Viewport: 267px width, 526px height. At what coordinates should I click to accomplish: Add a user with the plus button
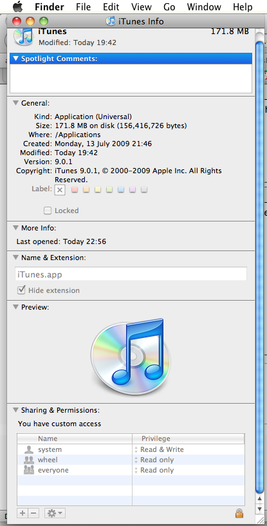(23, 513)
